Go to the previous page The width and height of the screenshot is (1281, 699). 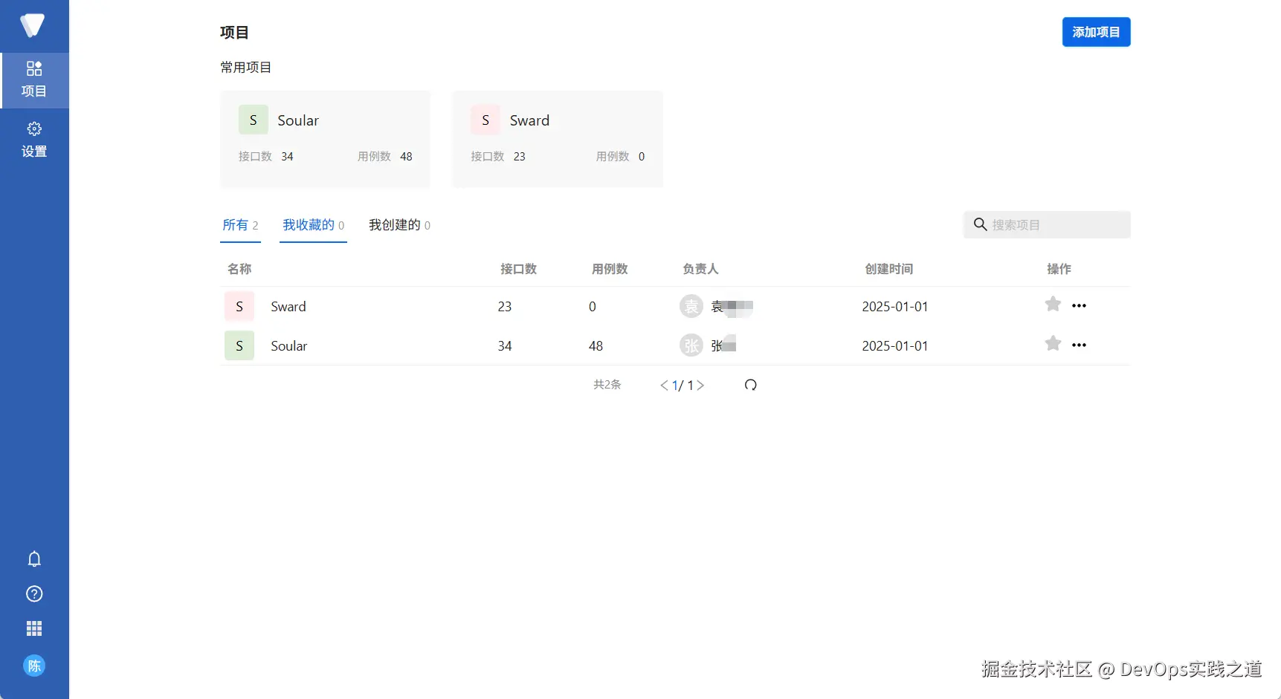[664, 386]
